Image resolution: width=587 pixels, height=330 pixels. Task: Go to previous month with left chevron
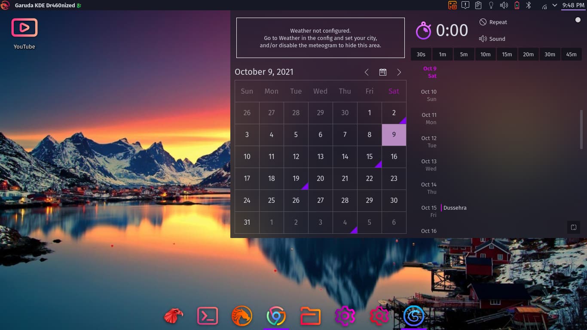[x=367, y=72]
